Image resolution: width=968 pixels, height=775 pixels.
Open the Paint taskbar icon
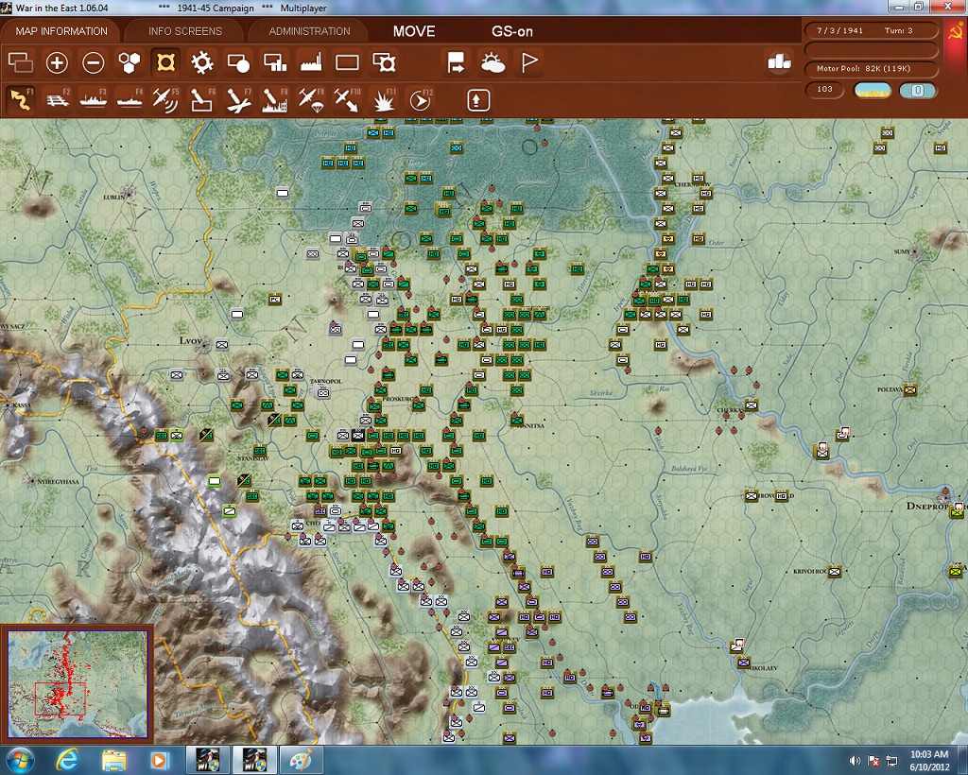pyautogui.click(x=302, y=760)
